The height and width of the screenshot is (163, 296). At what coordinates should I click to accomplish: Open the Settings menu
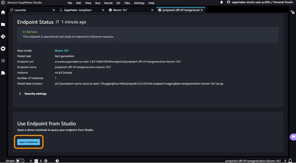139,3
